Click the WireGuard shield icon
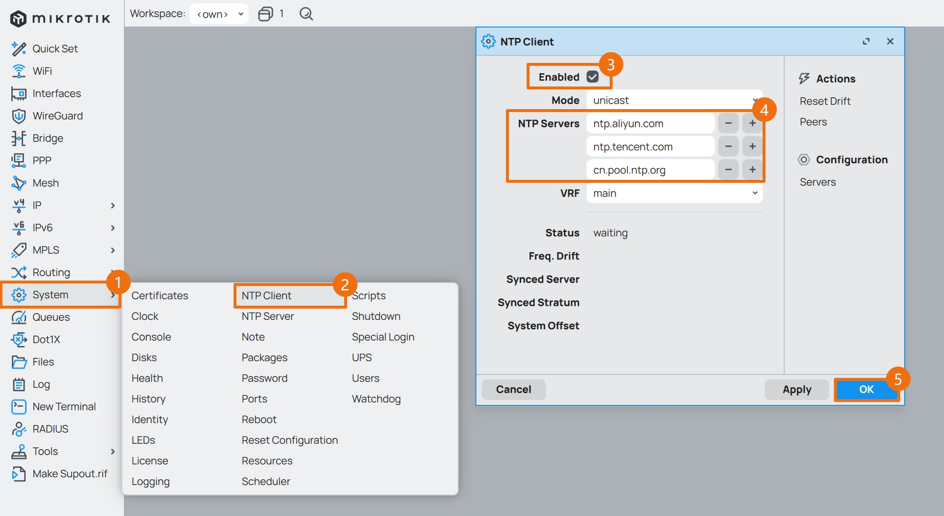944x516 pixels. click(x=19, y=116)
